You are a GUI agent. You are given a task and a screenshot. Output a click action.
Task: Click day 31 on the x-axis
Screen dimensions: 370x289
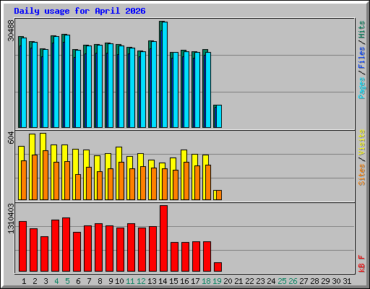point(347,281)
